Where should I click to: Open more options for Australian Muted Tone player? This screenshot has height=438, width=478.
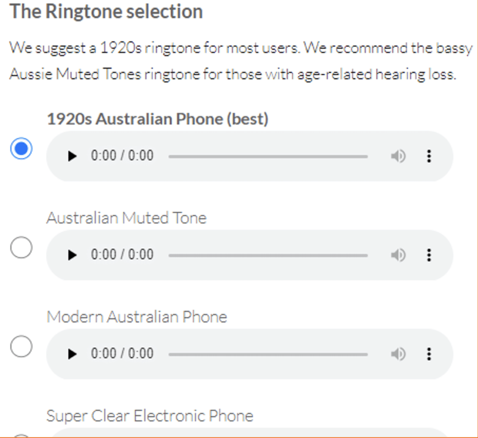[x=429, y=255]
